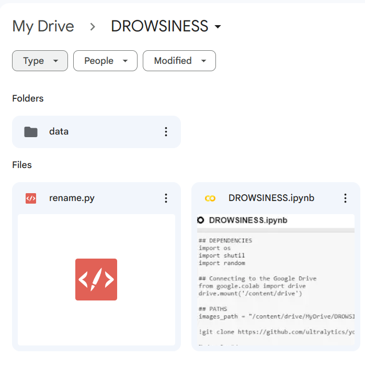The height and width of the screenshot is (368, 365).
Task: Click the DROWSINESS.ipynb title inside the preview
Action: point(248,220)
